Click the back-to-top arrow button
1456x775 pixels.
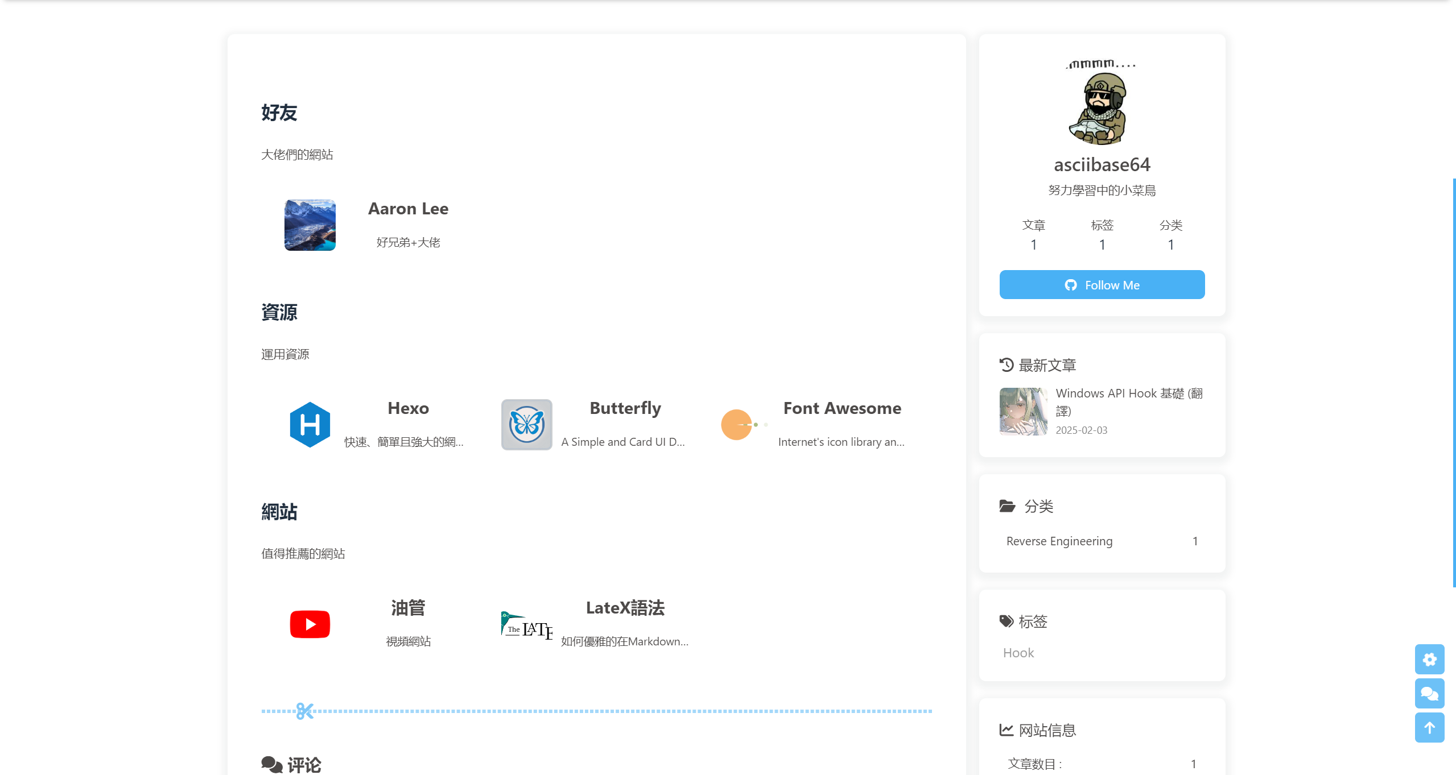coord(1429,727)
